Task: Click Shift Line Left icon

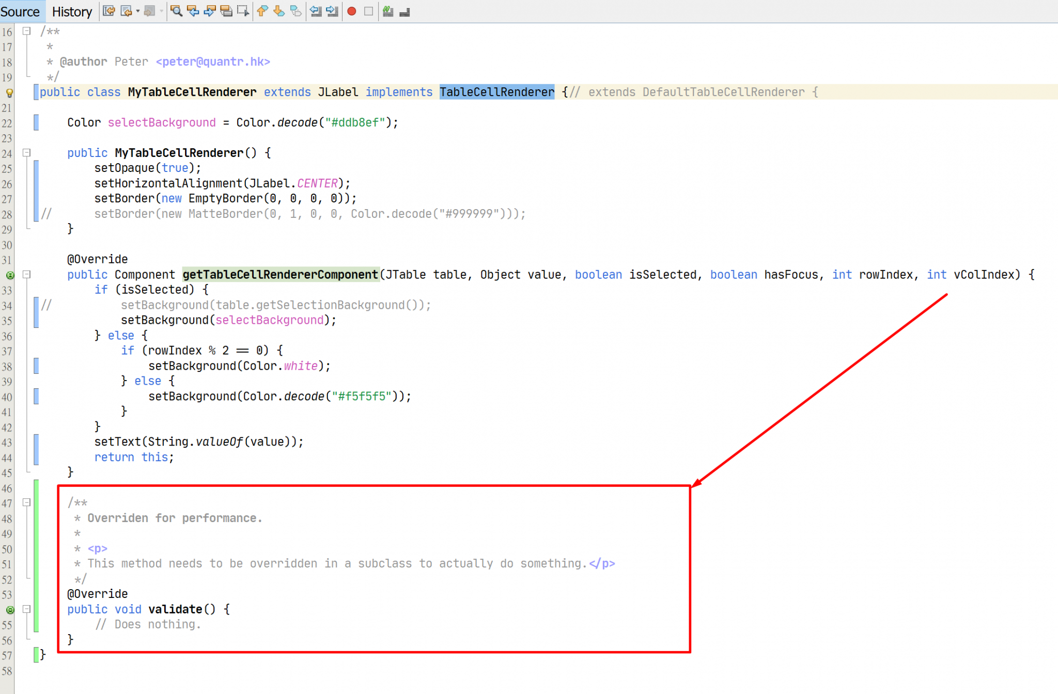Action: tap(316, 11)
